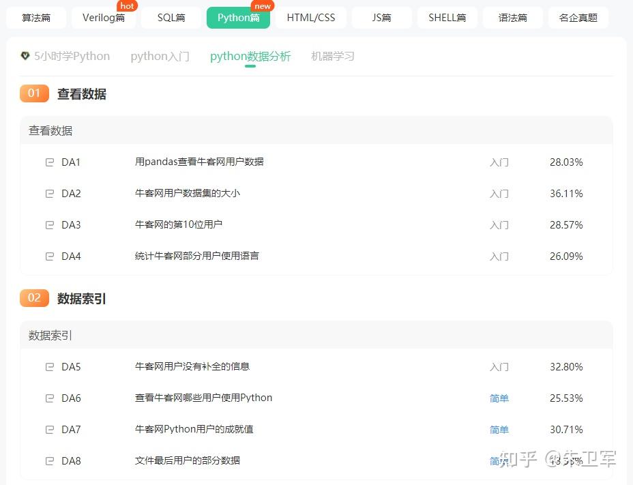Click the bookmark icon next to DA1

(49, 162)
